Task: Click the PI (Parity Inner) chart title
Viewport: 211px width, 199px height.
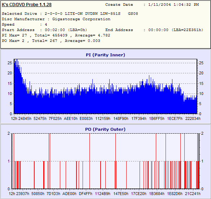Action: click(105, 55)
